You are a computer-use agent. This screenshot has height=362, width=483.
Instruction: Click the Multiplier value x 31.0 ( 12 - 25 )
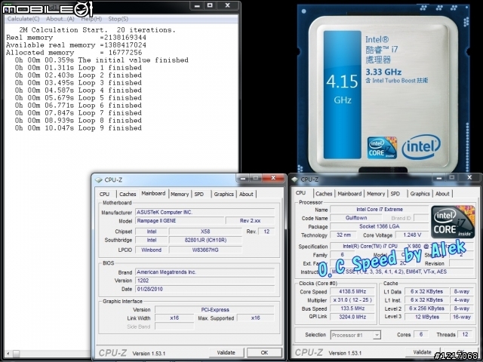[352, 300]
